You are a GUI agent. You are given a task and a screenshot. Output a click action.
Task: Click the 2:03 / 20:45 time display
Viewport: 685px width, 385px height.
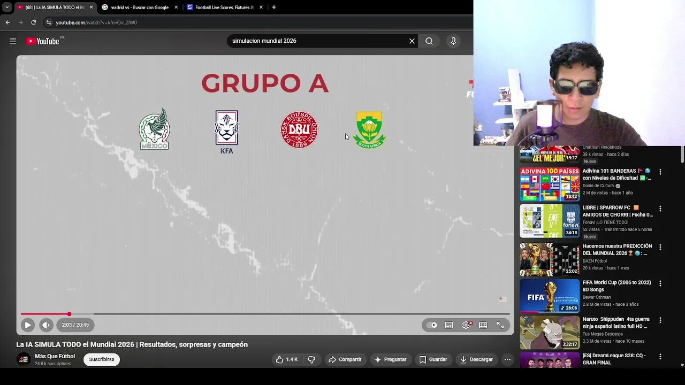click(x=75, y=325)
